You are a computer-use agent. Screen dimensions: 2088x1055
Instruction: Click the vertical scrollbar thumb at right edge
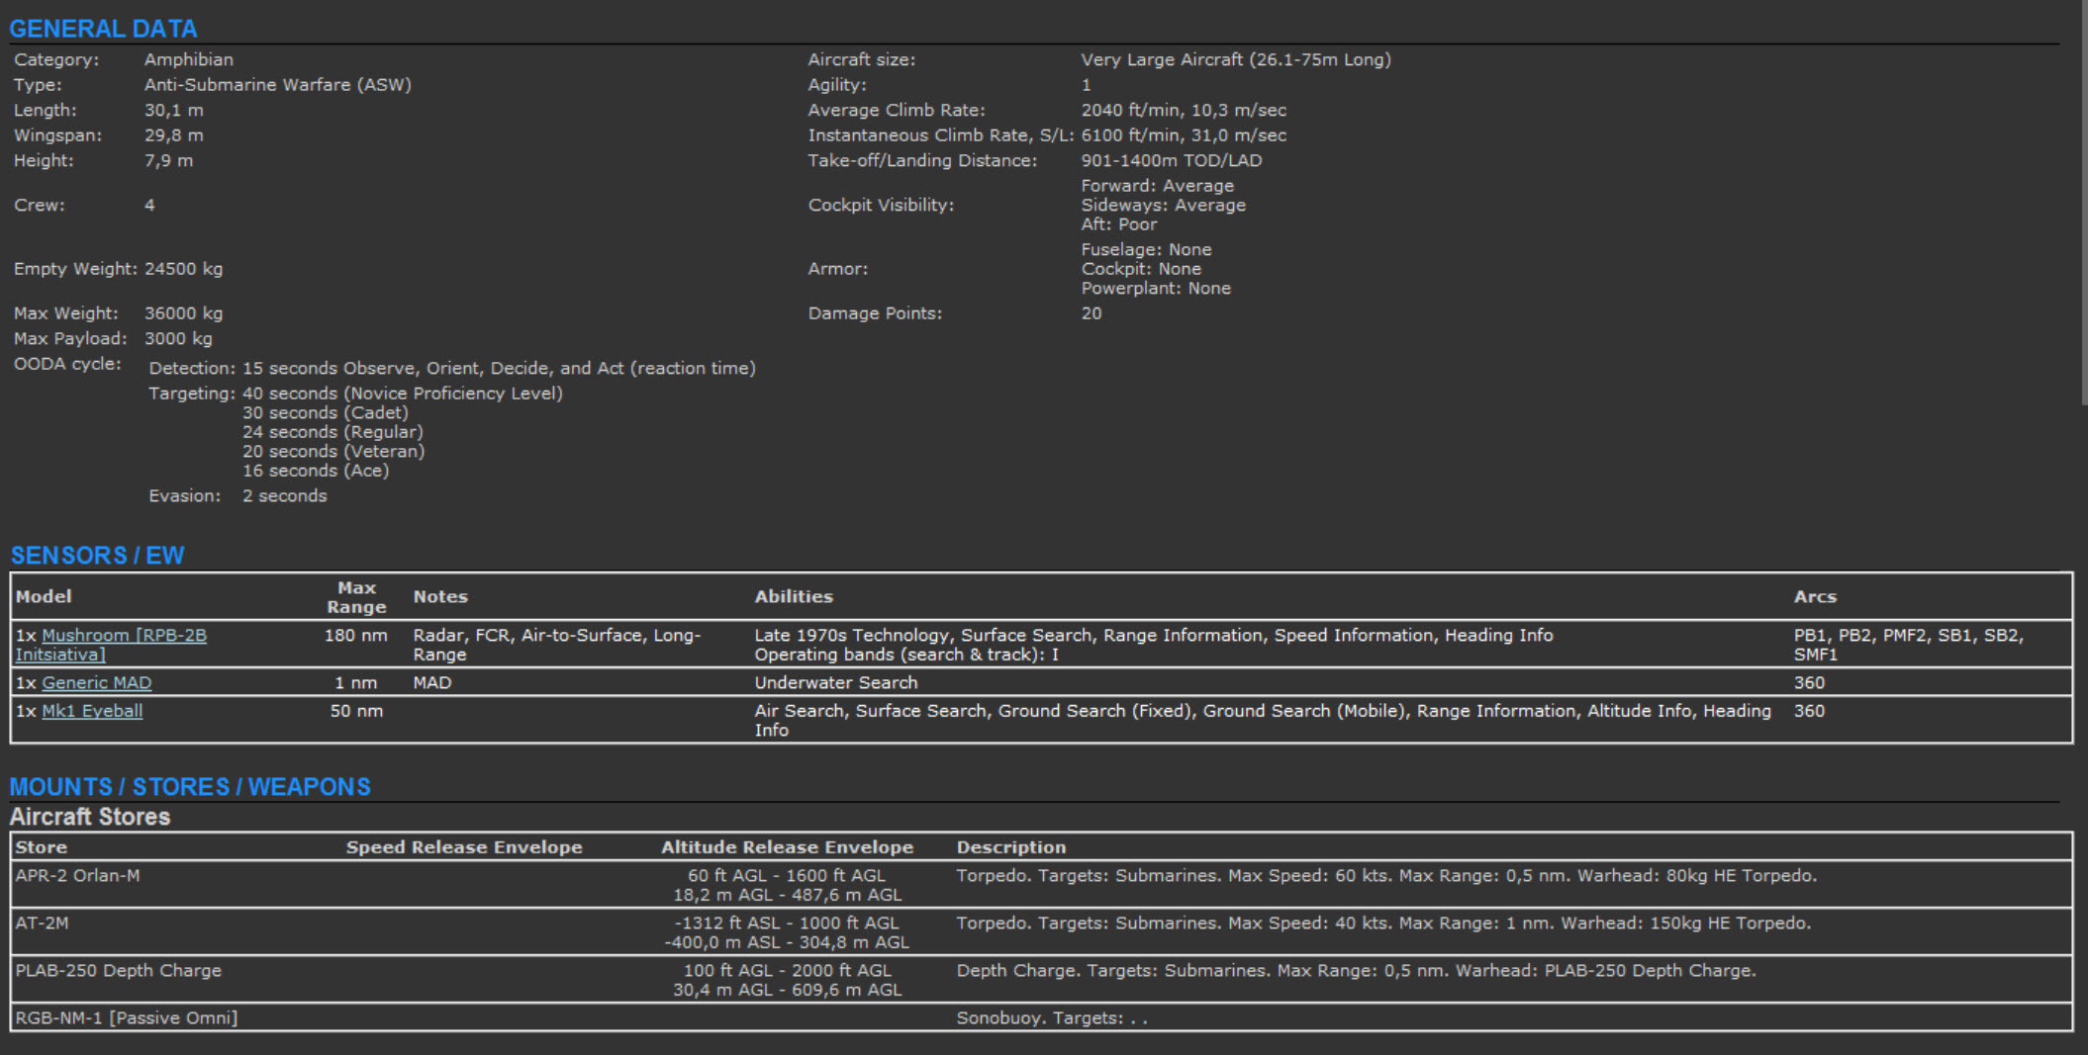(x=2083, y=202)
